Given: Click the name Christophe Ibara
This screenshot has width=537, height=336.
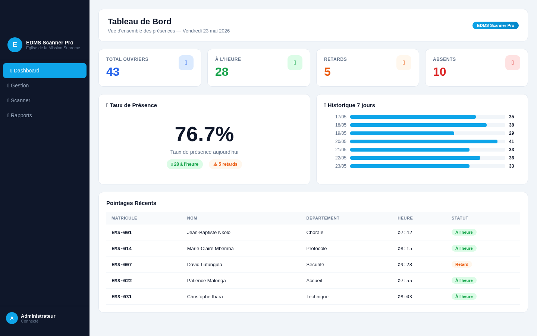Looking at the screenshot, I should [x=205, y=296].
